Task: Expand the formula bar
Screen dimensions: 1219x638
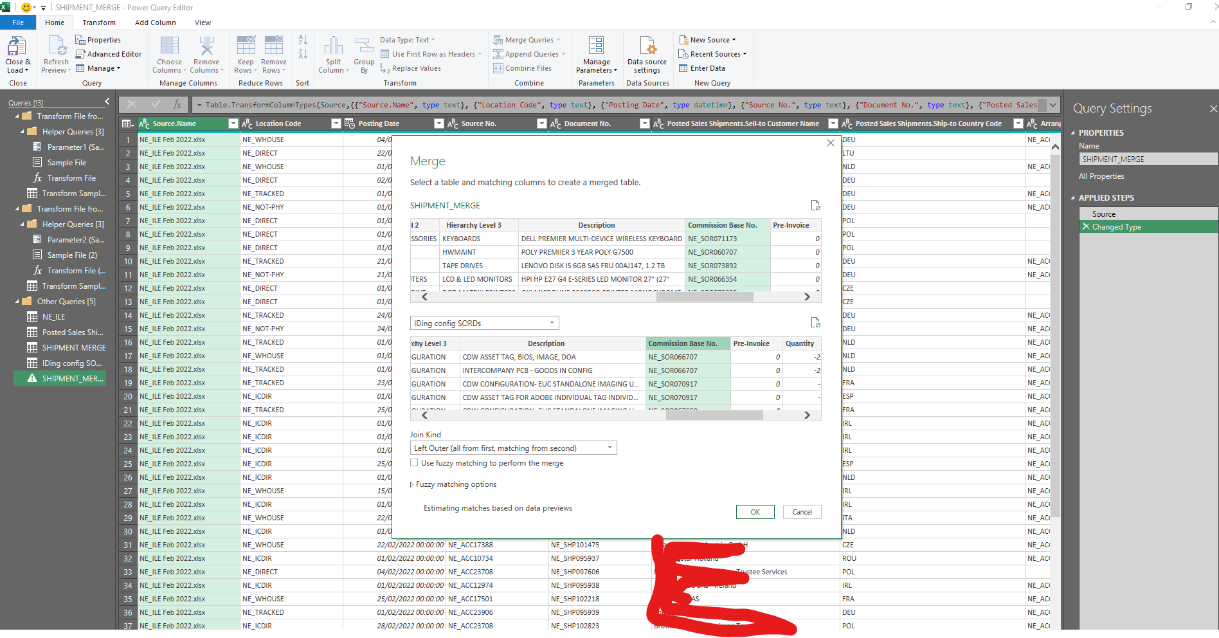Action: pos(1052,104)
